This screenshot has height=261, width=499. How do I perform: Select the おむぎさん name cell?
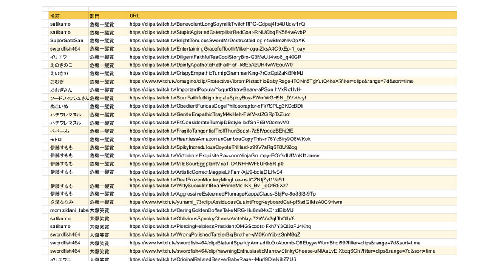pos(68,90)
